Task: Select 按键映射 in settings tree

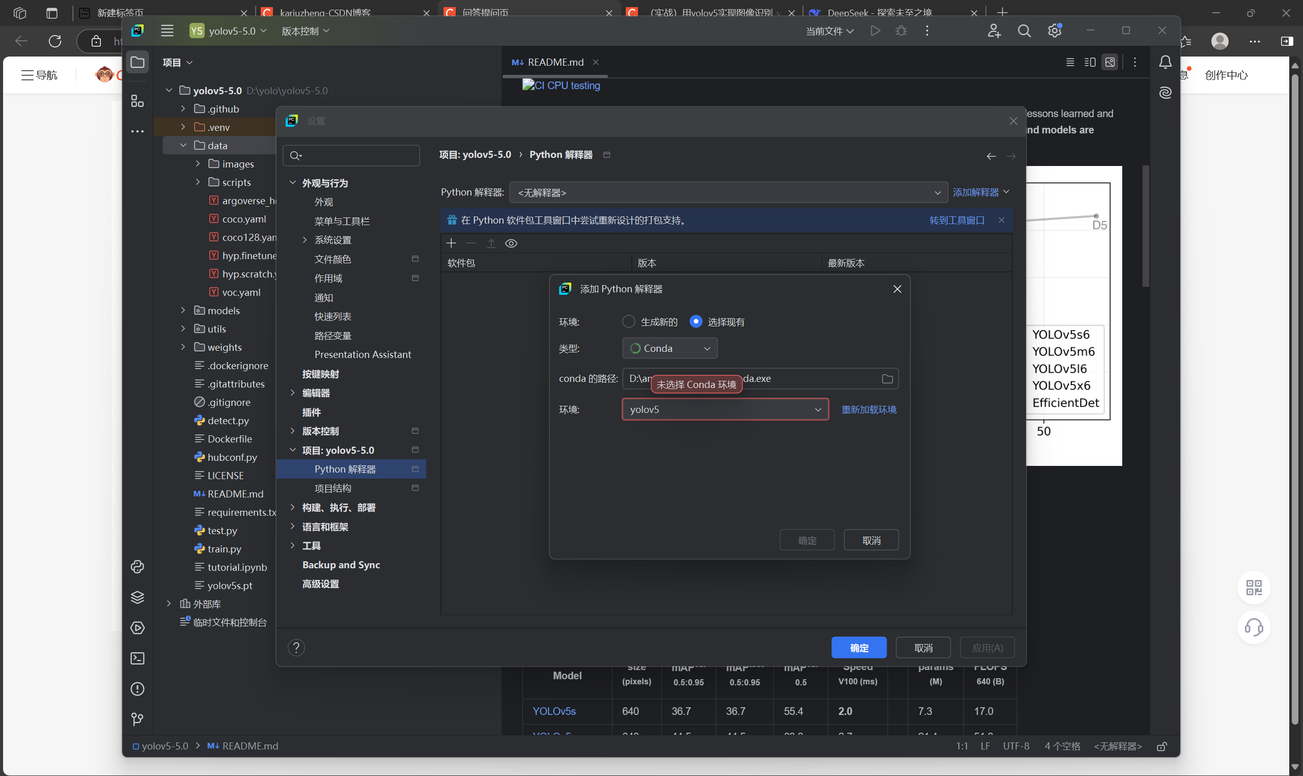Action: tap(320, 374)
